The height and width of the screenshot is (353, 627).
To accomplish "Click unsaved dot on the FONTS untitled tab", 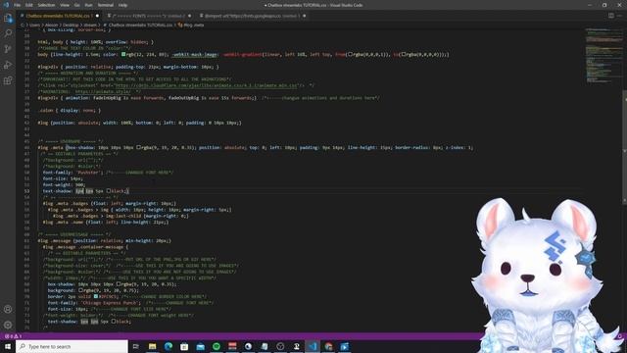I will tap(189, 16).
